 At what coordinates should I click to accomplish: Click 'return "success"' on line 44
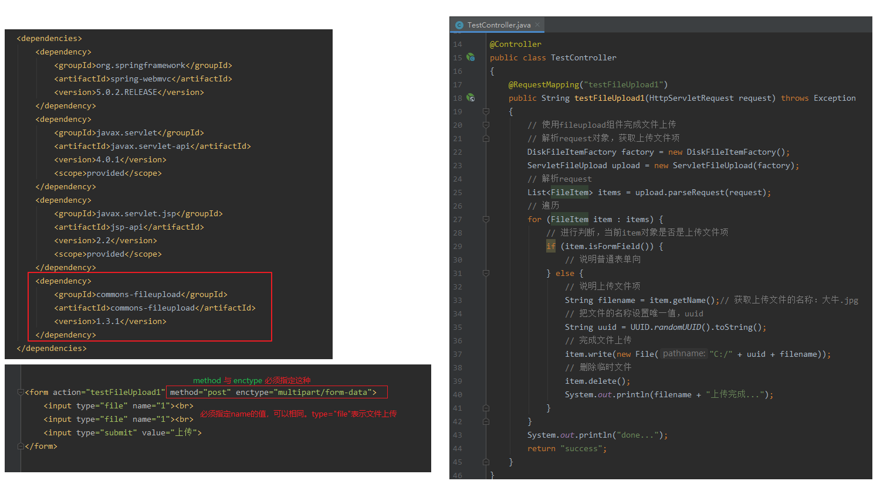(565, 448)
